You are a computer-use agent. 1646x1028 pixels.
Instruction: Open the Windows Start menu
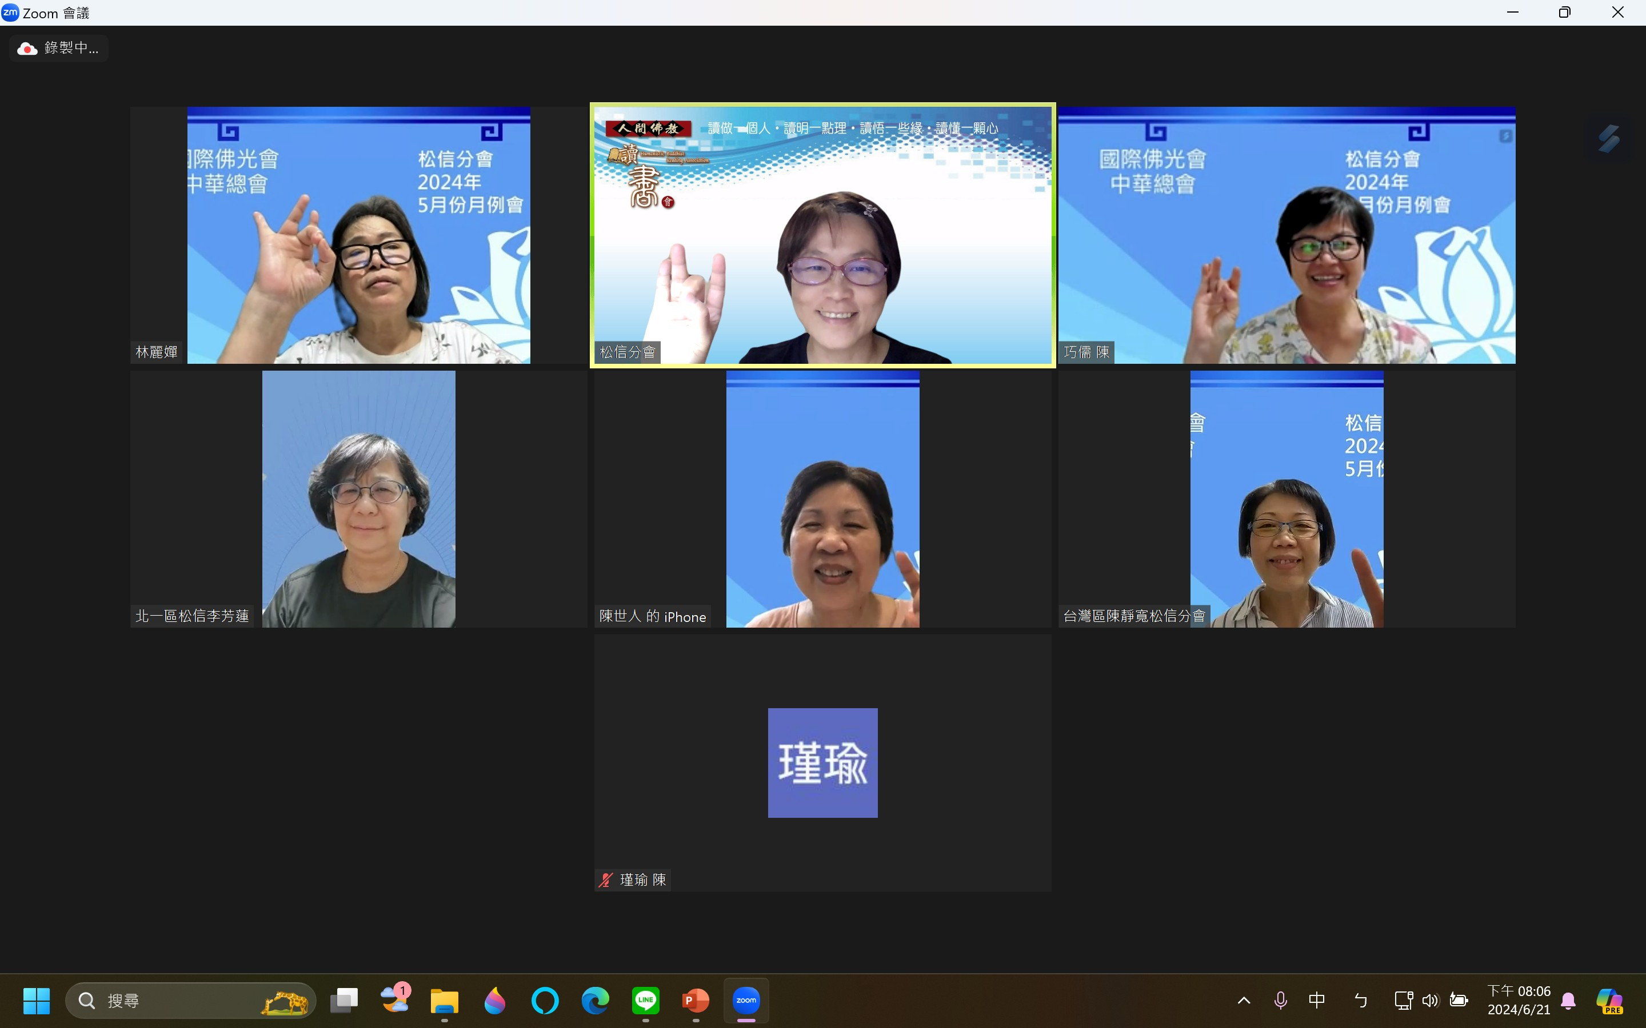[x=37, y=1000]
